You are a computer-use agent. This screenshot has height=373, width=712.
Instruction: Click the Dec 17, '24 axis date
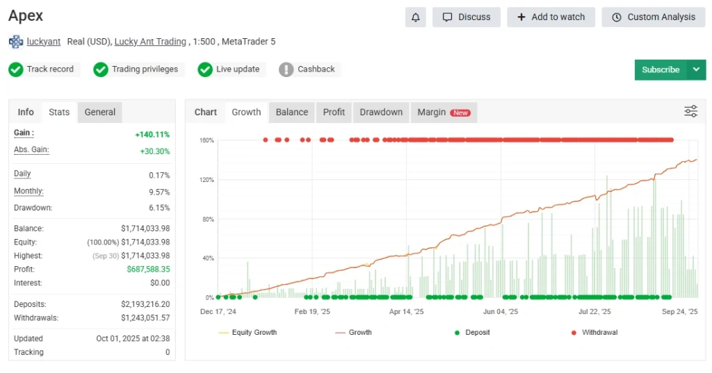pos(218,312)
